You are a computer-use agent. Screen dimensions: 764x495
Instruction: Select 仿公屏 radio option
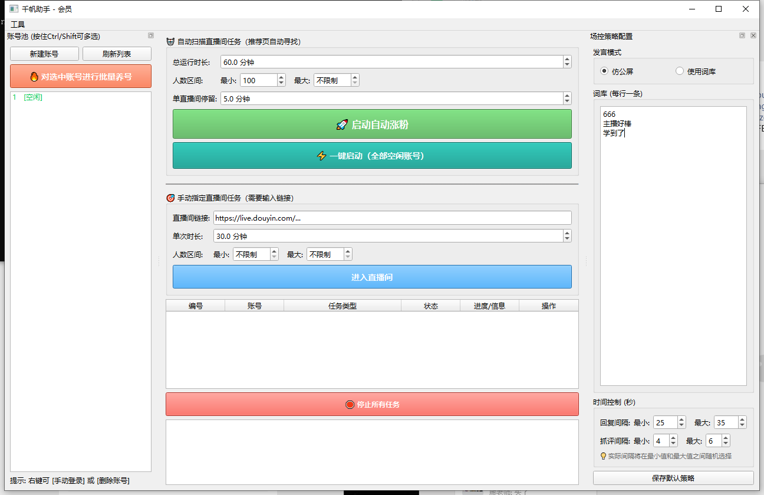click(604, 71)
